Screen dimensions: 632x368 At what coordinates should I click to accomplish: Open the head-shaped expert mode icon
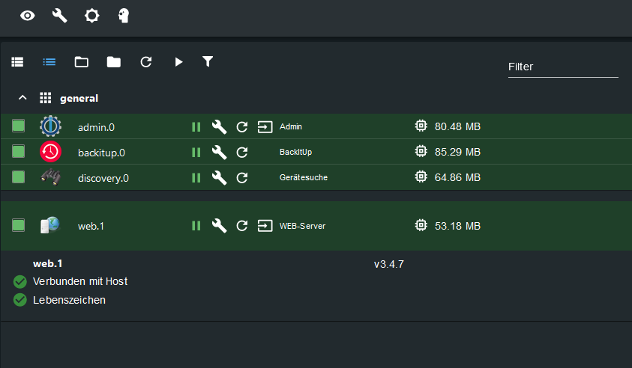[124, 15]
